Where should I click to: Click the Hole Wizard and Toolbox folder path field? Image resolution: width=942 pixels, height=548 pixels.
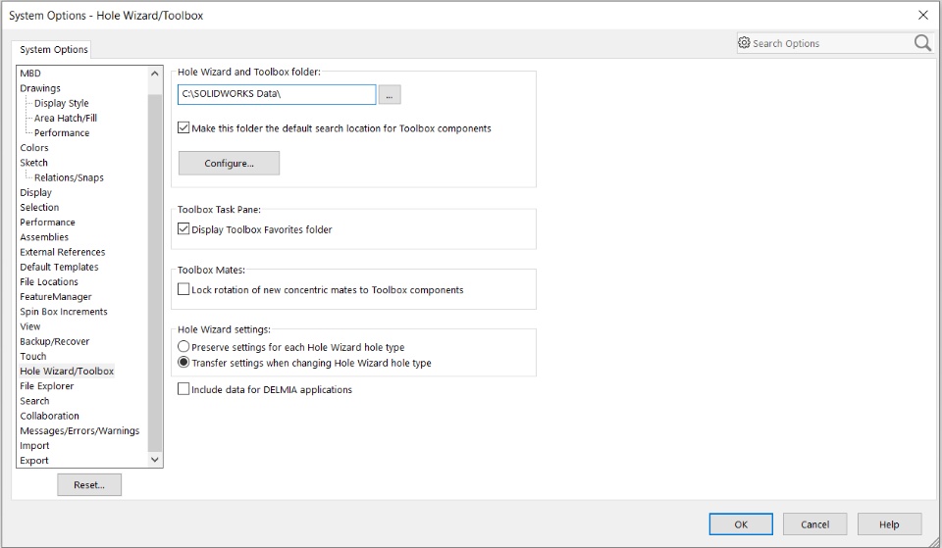pyautogui.click(x=277, y=94)
